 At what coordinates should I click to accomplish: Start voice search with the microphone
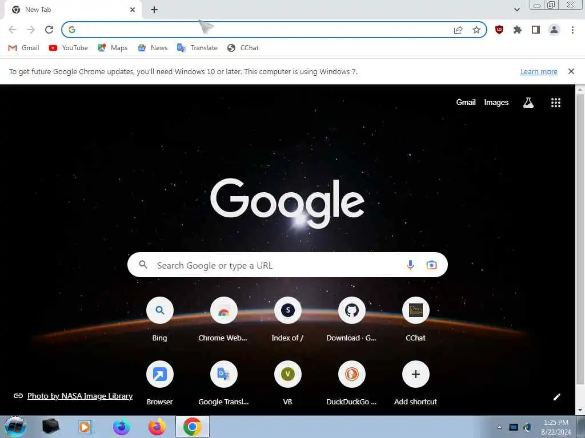410,265
